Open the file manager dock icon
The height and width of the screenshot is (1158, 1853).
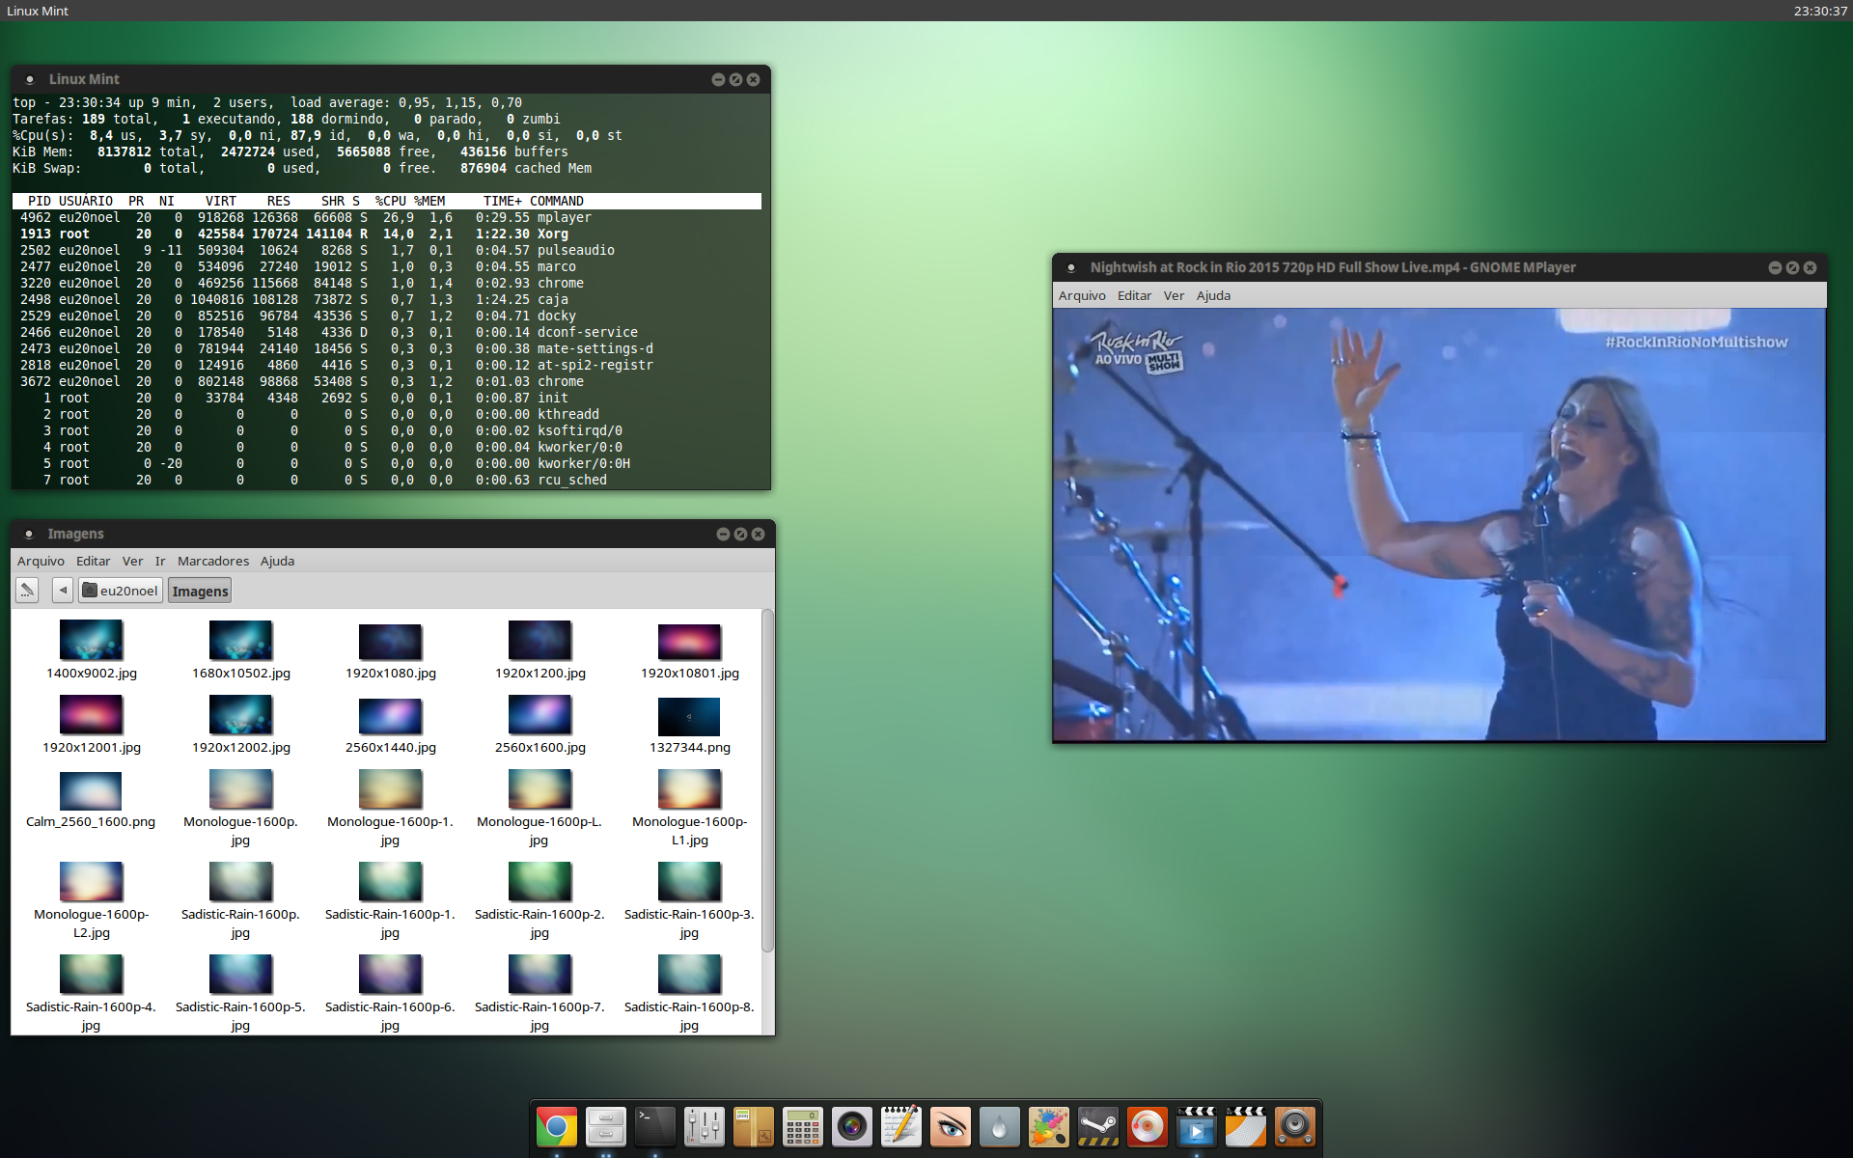point(606,1126)
